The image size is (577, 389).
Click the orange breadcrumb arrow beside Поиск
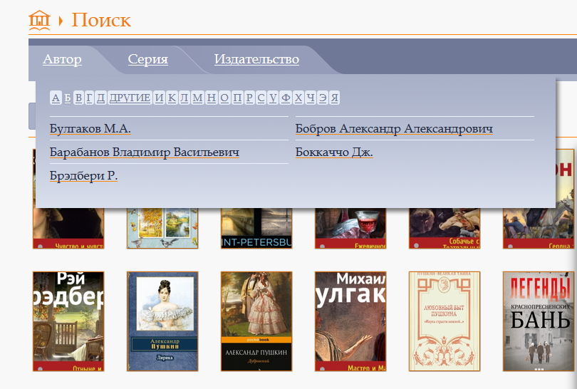[x=61, y=21]
